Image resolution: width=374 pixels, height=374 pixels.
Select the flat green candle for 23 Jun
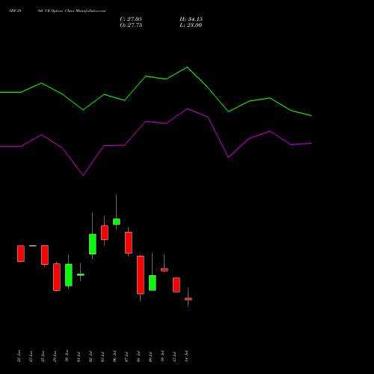(33, 246)
